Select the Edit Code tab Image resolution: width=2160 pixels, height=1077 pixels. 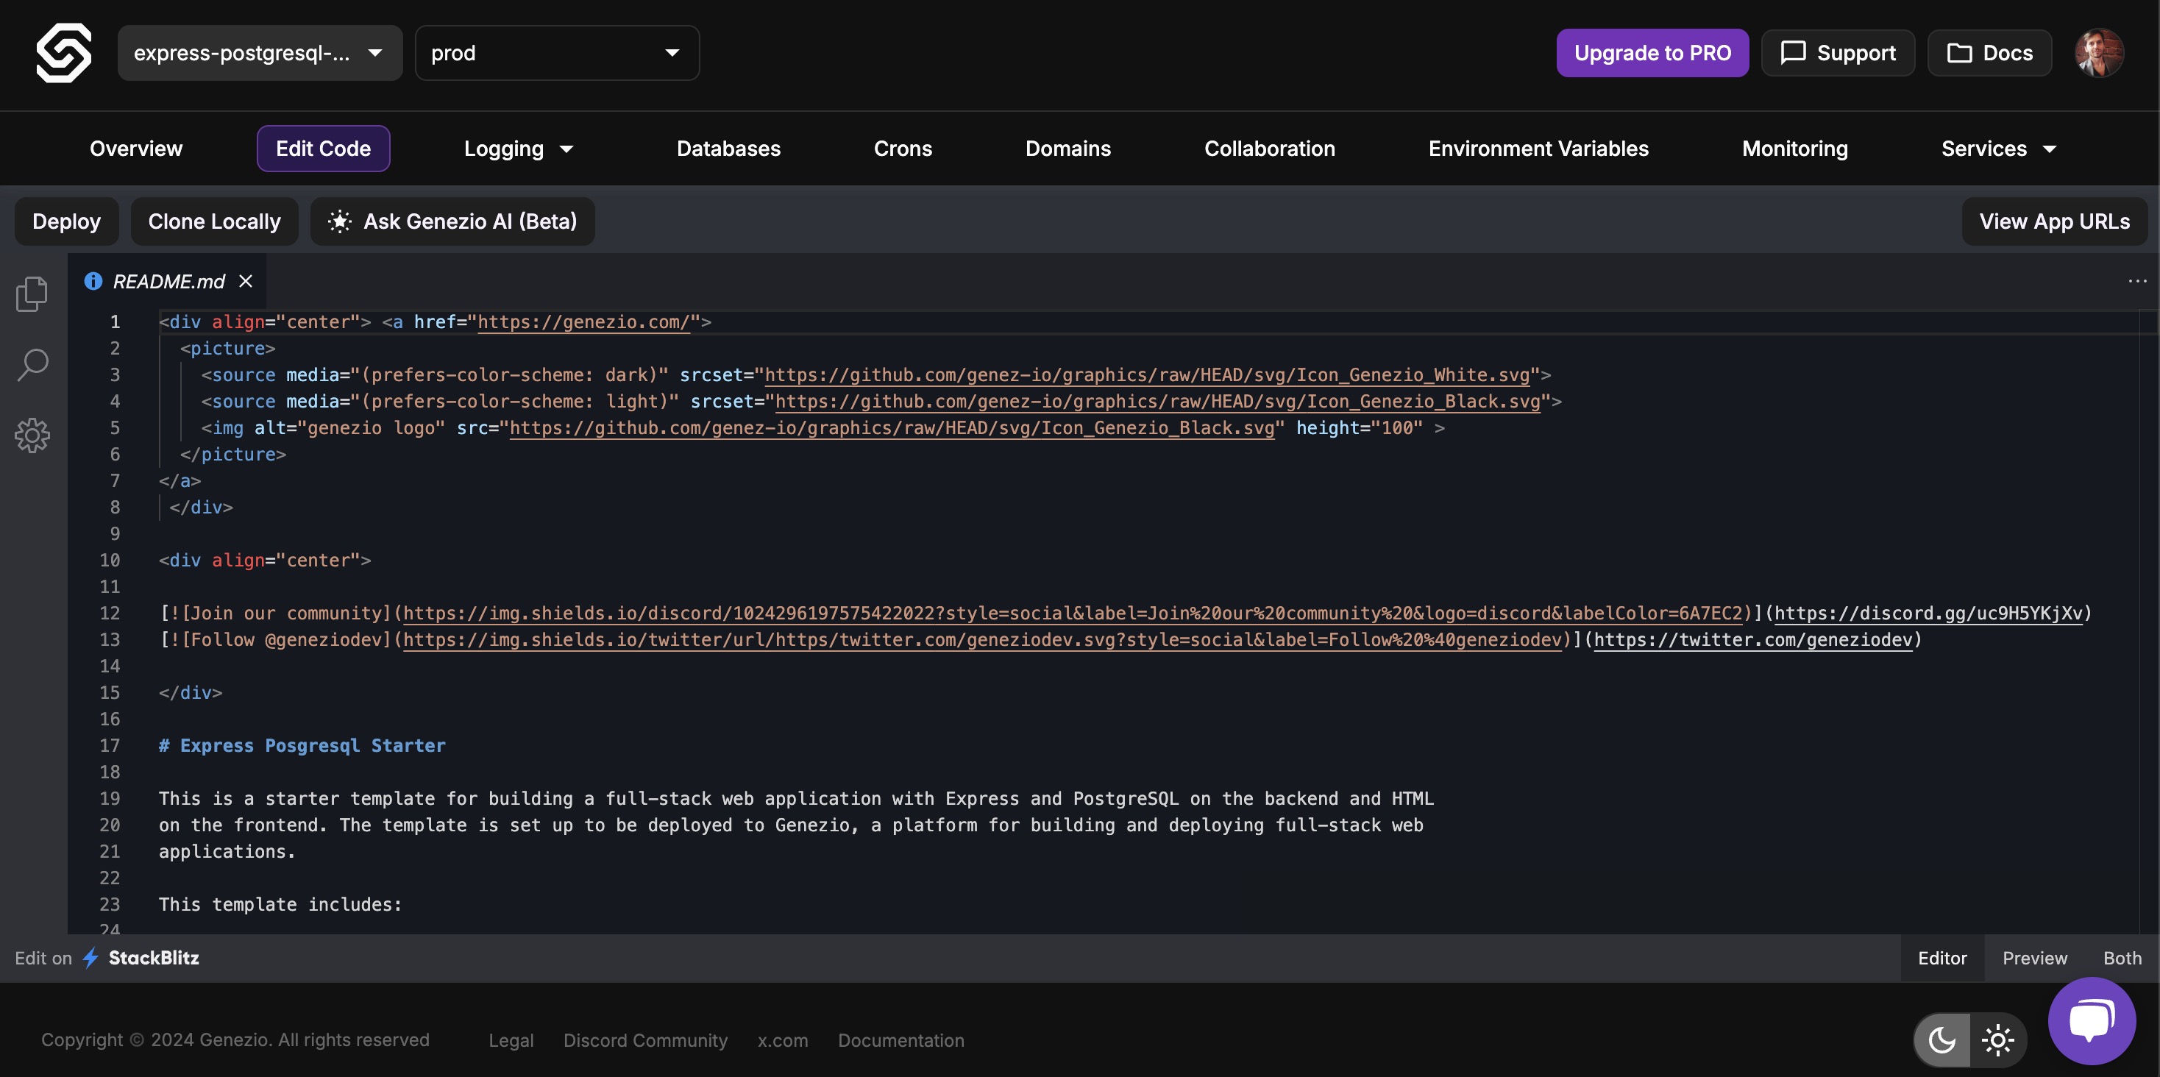[324, 149]
